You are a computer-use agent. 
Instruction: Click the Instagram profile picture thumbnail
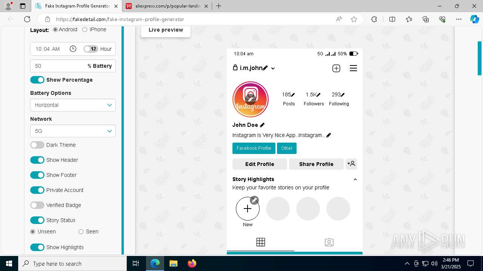(251, 99)
